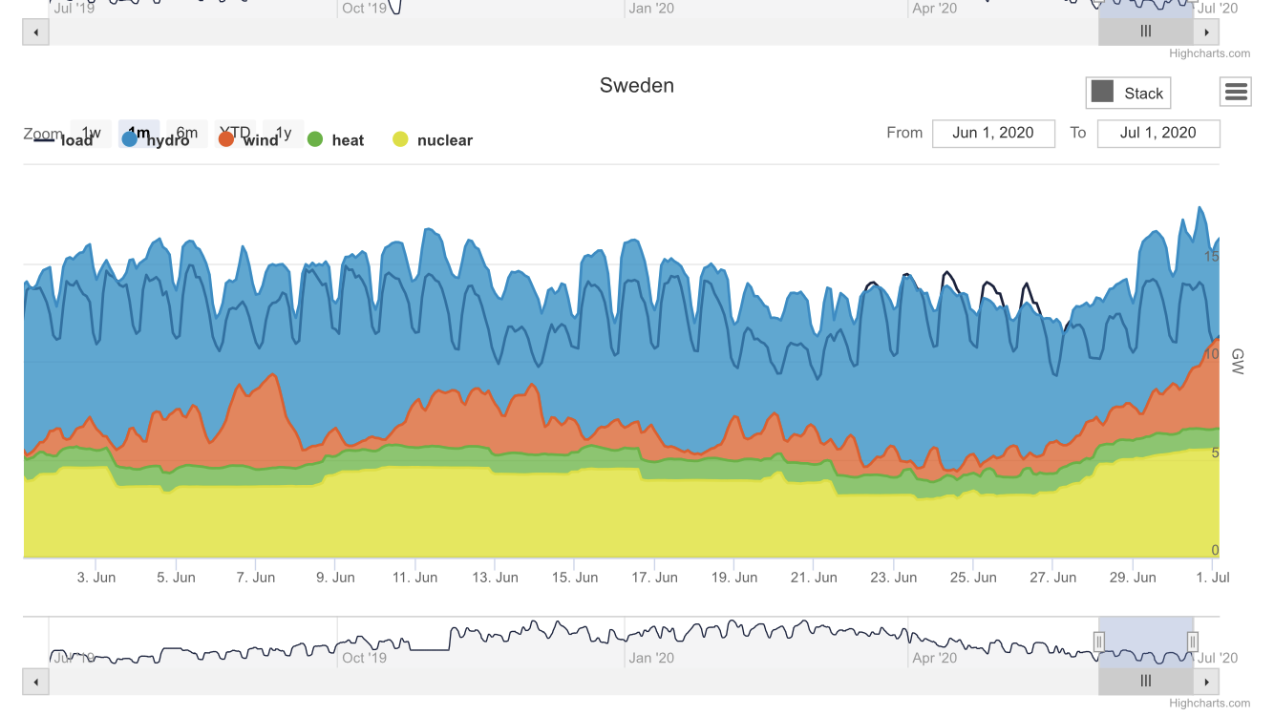Click bottom navigator scroll right arrow
This screenshot has height=716, width=1274.
click(x=1207, y=682)
